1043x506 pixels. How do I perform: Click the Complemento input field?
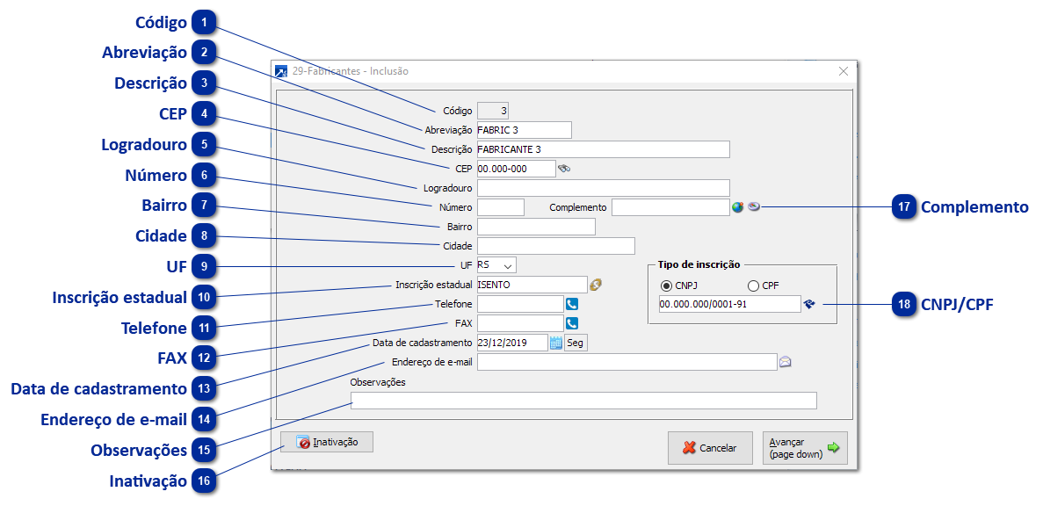tap(670, 207)
